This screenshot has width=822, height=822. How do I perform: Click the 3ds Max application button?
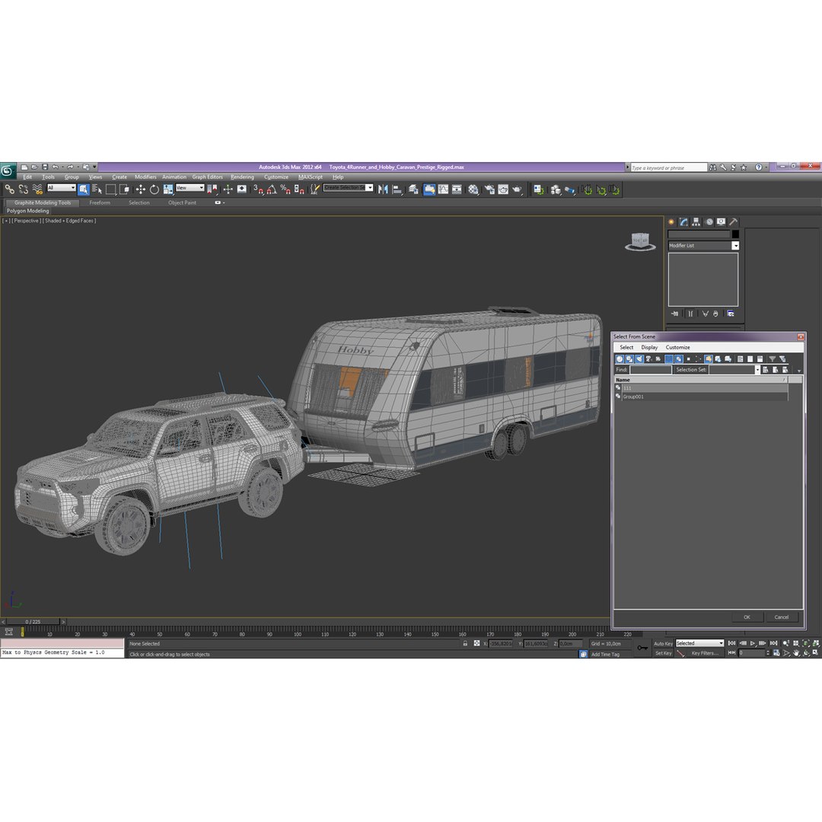click(x=8, y=170)
